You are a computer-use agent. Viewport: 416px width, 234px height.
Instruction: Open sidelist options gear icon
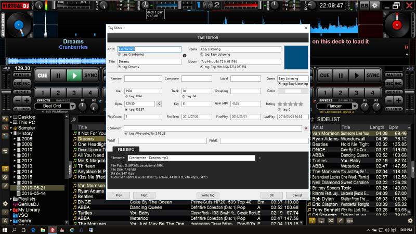coord(410,220)
